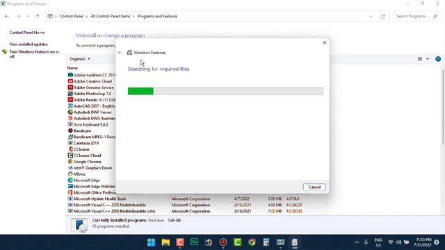Open Google Chrome from taskbar

tap(252, 242)
